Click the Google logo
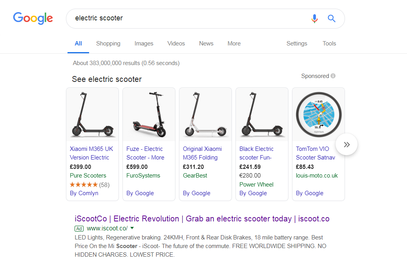This screenshot has height=270, width=407. pos(33,18)
